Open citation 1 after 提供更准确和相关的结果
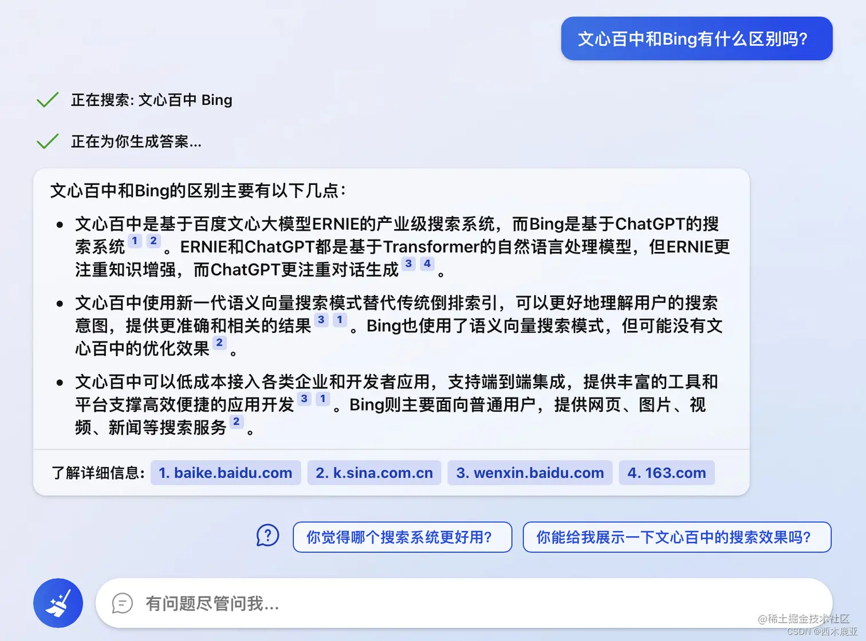The width and height of the screenshot is (866, 641). coord(340,320)
